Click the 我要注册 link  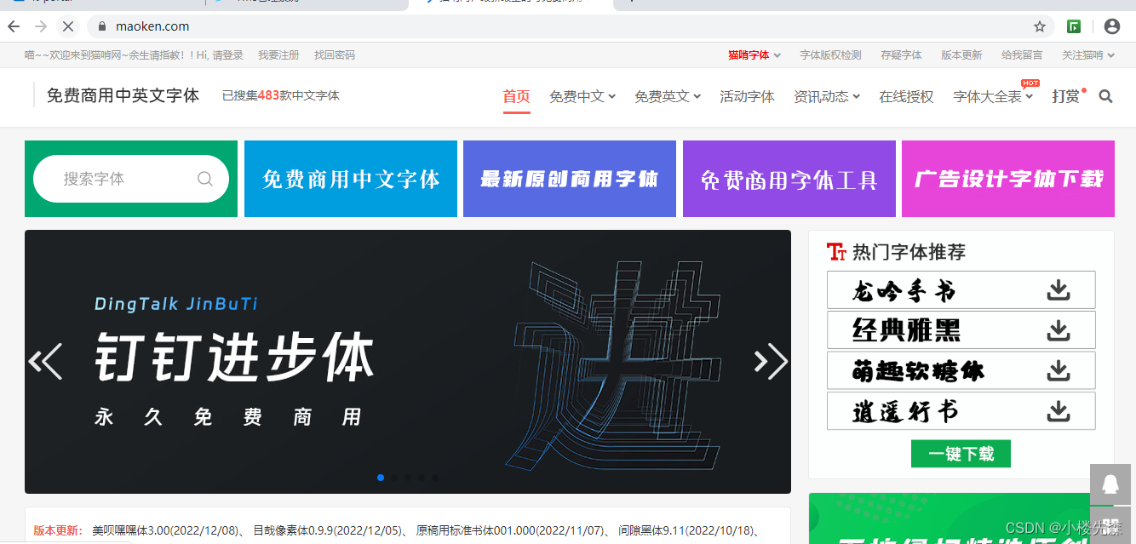(278, 55)
